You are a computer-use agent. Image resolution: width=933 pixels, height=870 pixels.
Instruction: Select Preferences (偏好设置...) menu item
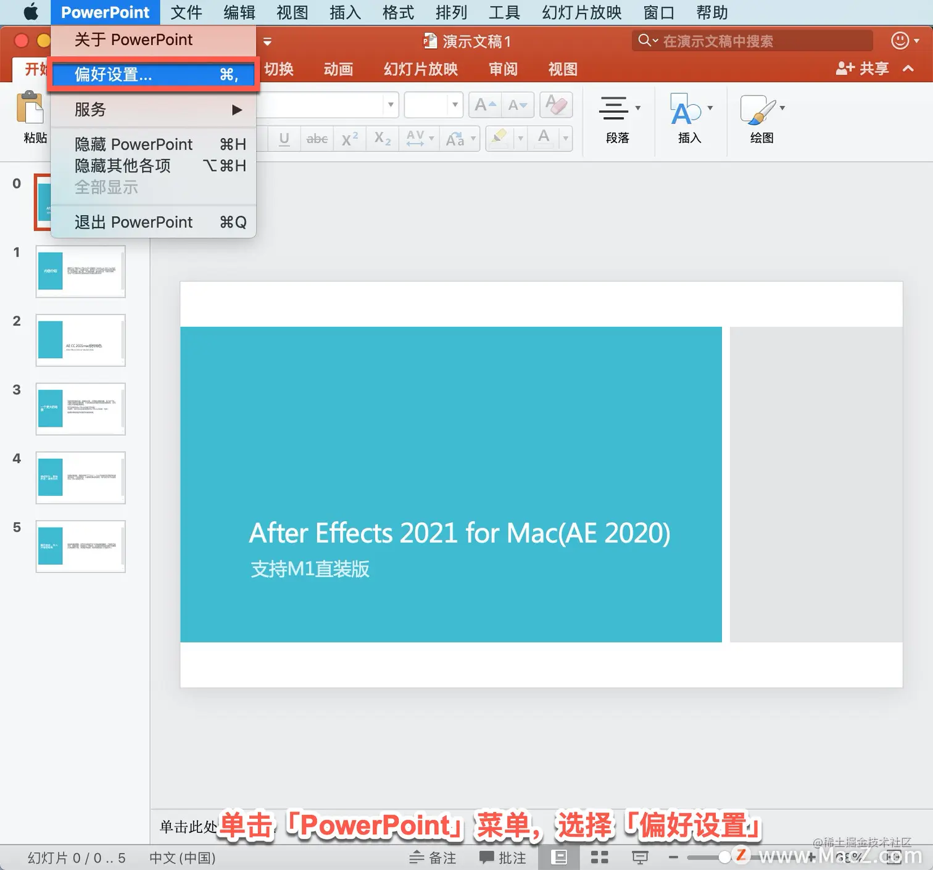pyautogui.click(x=153, y=75)
